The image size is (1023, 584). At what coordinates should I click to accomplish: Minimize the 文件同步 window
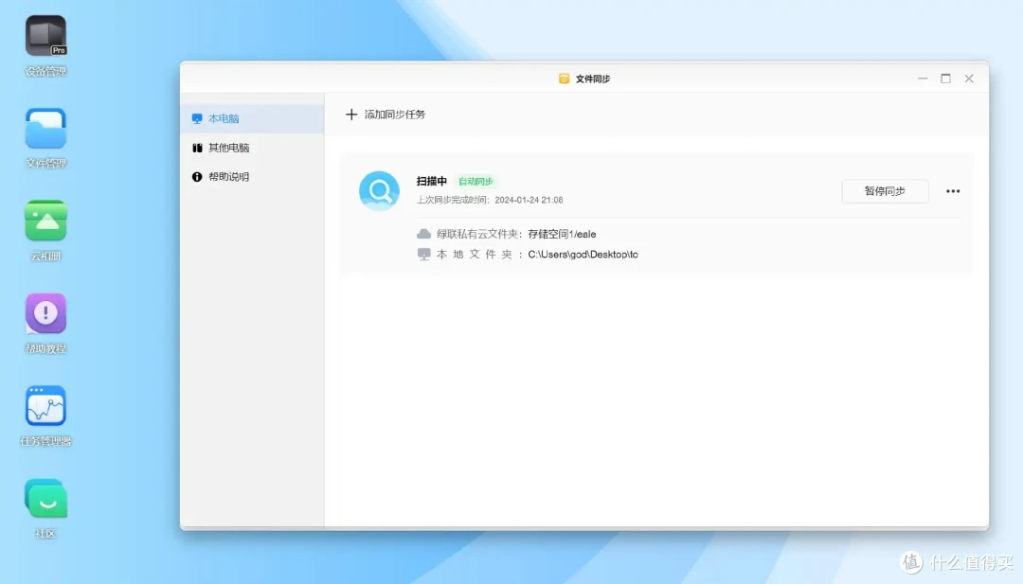[923, 79]
